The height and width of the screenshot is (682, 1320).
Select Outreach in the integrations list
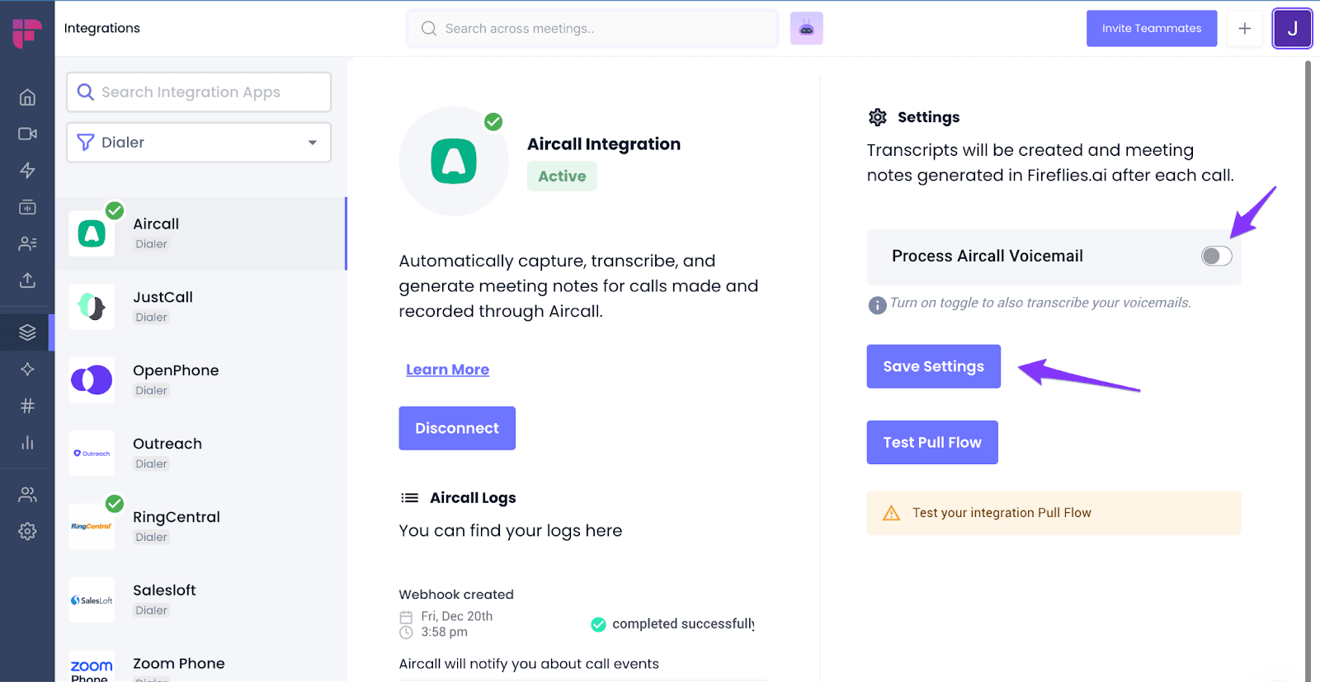click(x=200, y=454)
